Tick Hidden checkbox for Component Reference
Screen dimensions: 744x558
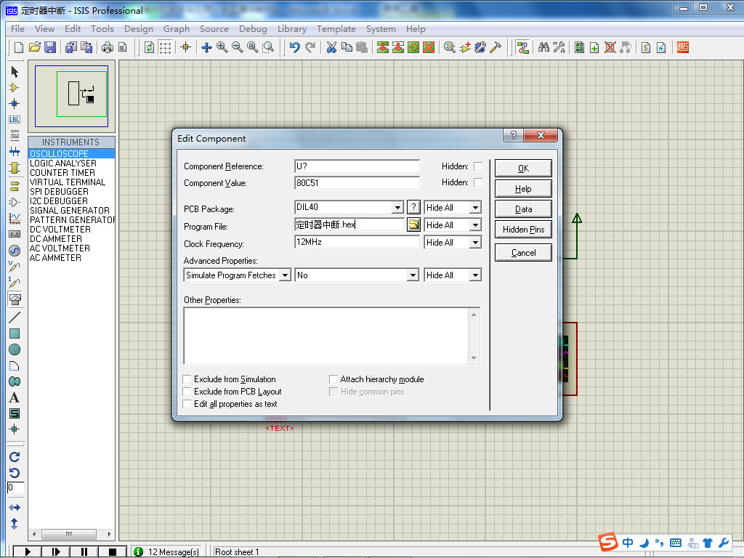(x=478, y=166)
